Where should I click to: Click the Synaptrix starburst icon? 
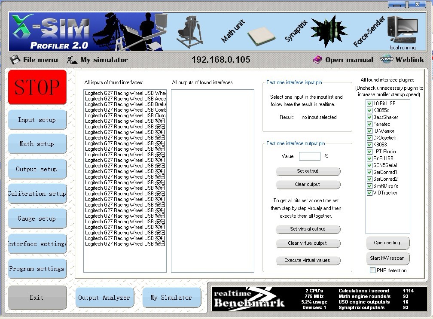coord(329,31)
